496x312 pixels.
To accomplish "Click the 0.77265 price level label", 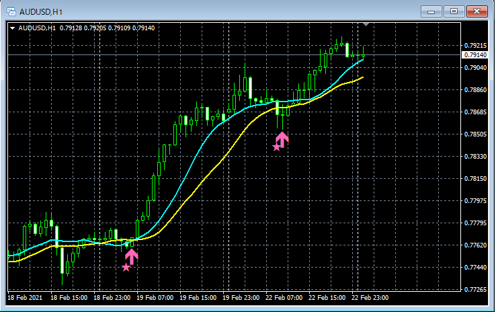I will click(475, 290).
